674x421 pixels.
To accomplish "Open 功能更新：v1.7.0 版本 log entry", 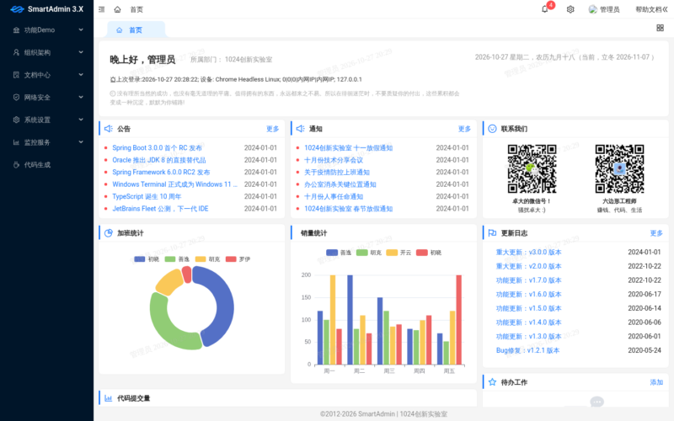I will pyautogui.click(x=529, y=280).
